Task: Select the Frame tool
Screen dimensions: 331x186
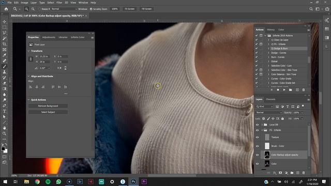Action: 4,50
